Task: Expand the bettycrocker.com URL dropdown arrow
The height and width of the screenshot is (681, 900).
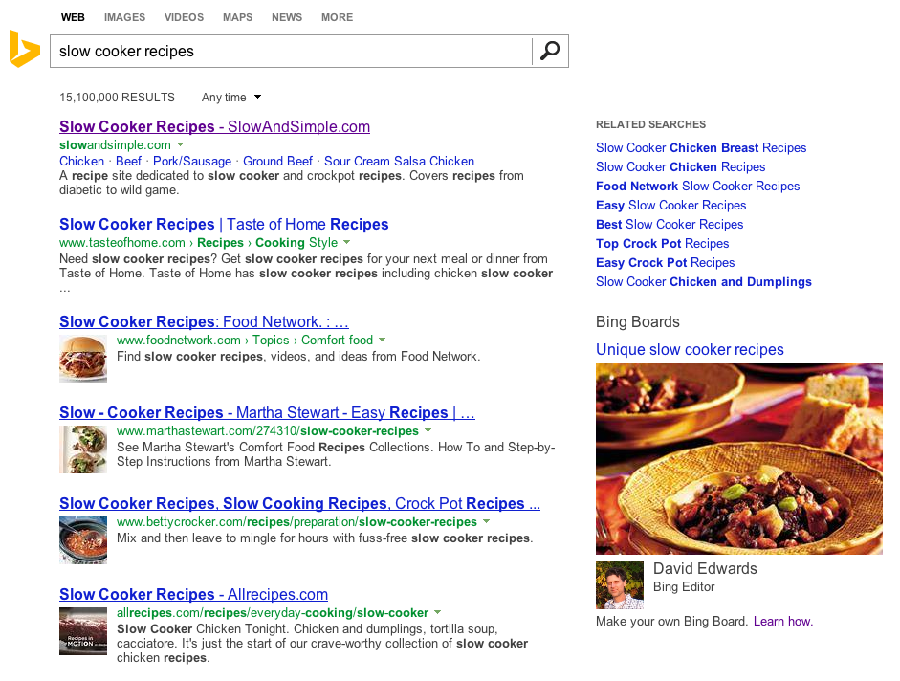Action: coord(486,521)
